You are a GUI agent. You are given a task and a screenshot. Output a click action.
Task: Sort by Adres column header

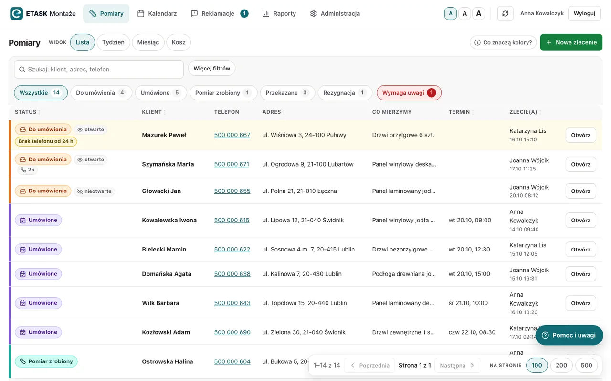point(274,112)
